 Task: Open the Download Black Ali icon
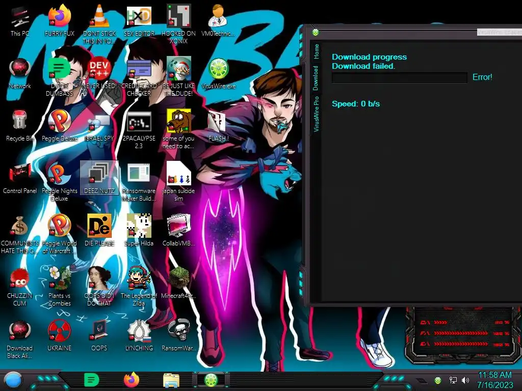coord(20,339)
